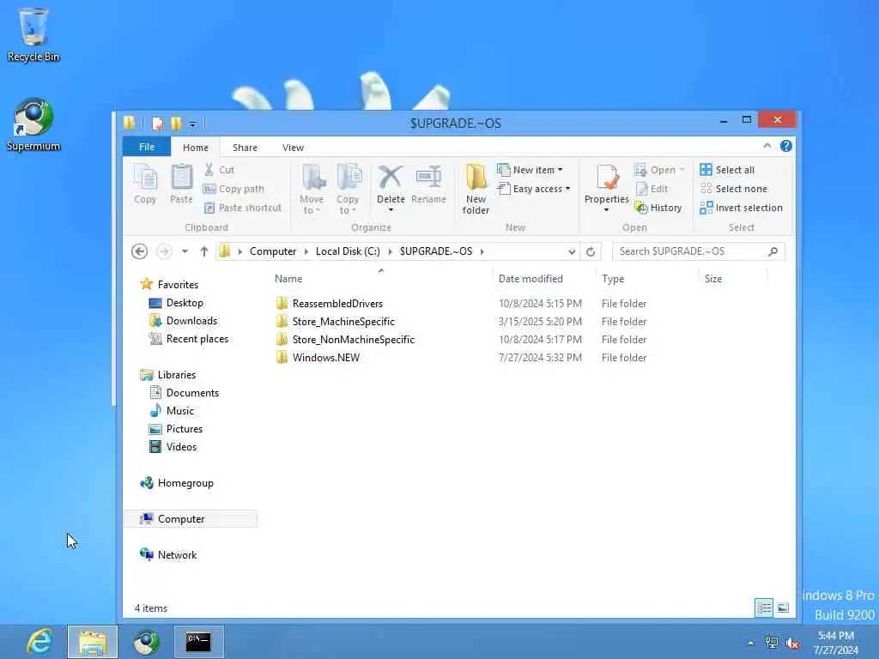
Task: Open Pictures library
Action: [176, 429]
